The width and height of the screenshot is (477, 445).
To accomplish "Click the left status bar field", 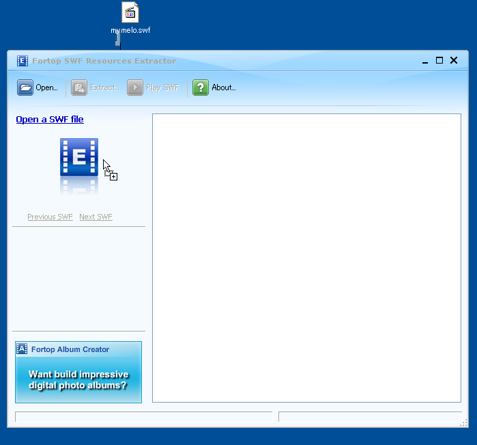I will (x=143, y=417).
